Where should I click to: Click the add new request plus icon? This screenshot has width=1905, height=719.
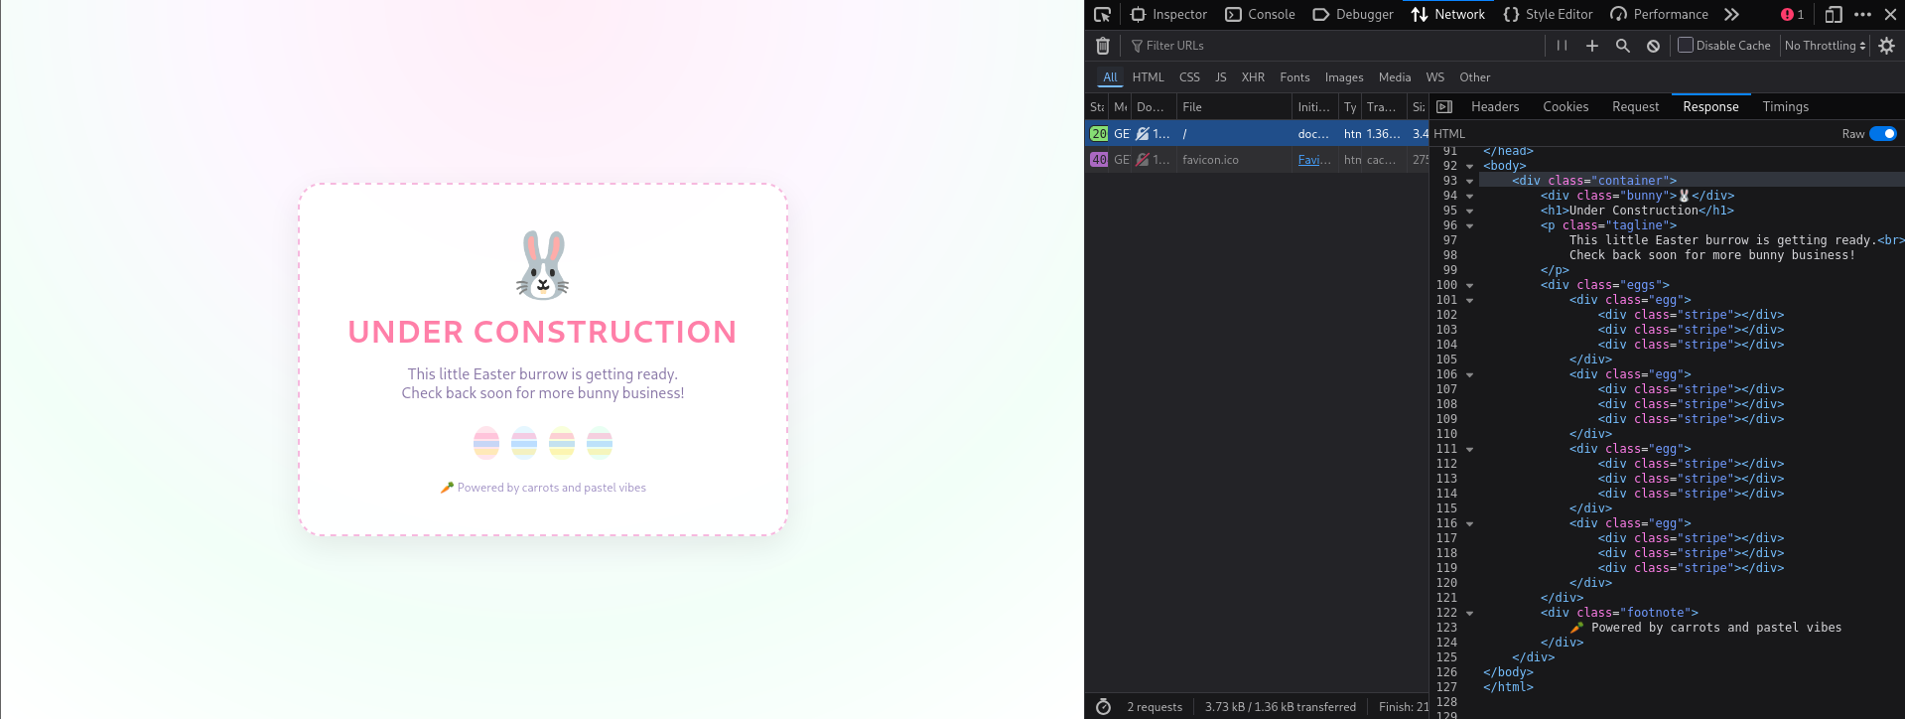(x=1591, y=46)
